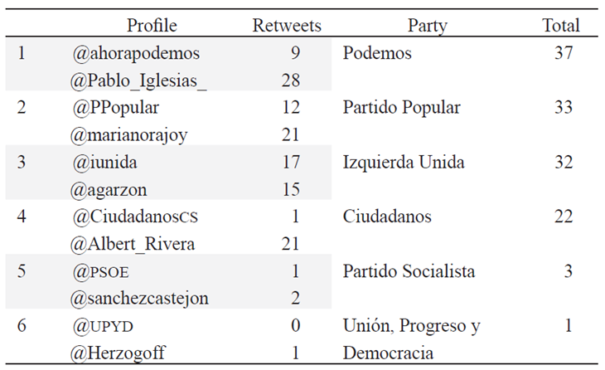Select the Party column header
605x370 pixels.
coord(427,26)
